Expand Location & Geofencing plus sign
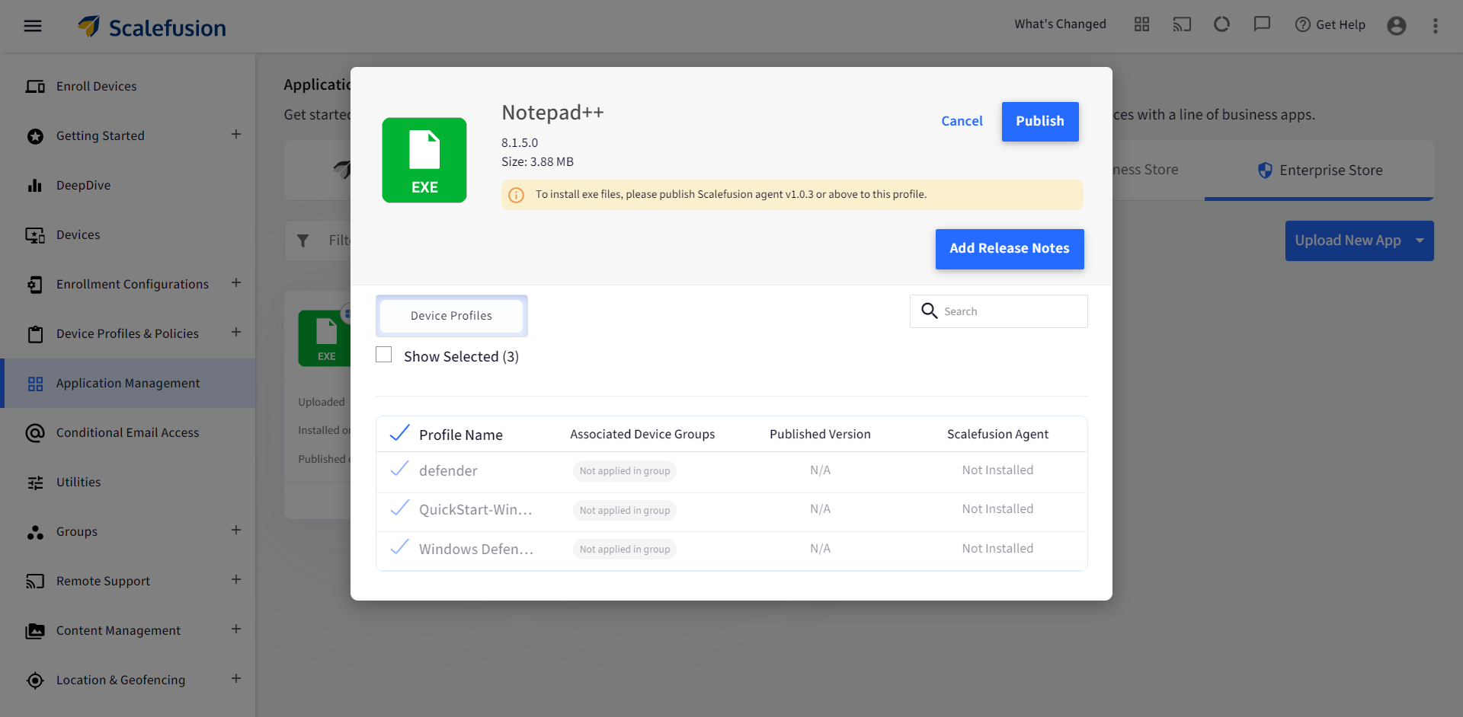Viewport: 1463px width, 717px height. point(236,679)
